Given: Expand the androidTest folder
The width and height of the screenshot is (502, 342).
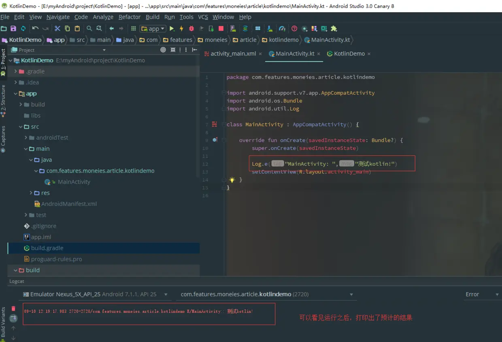Looking at the screenshot, I should pos(26,138).
